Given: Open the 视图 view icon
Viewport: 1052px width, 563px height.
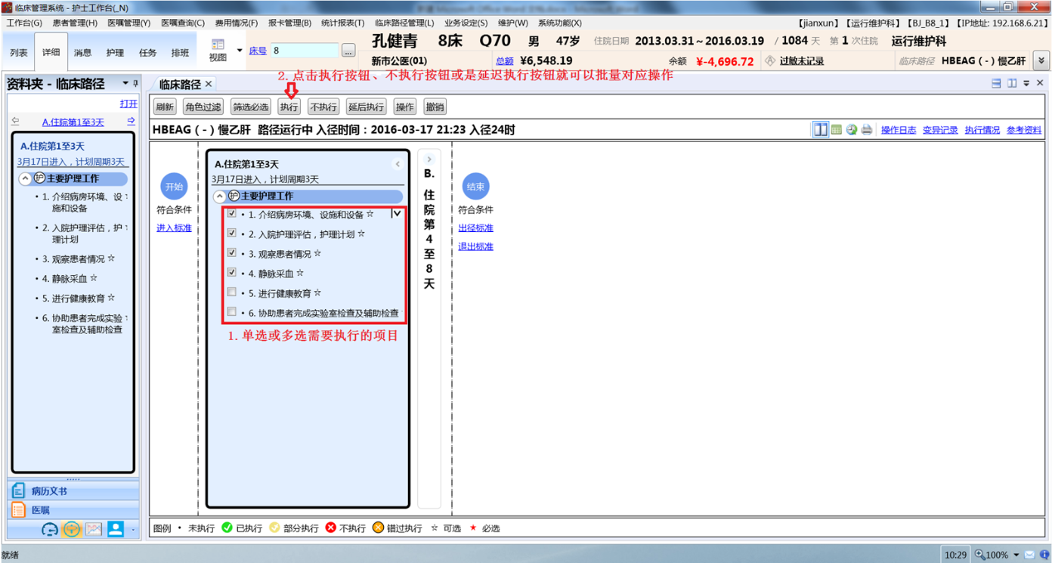Looking at the screenshot, I should [x=218, y=45].
